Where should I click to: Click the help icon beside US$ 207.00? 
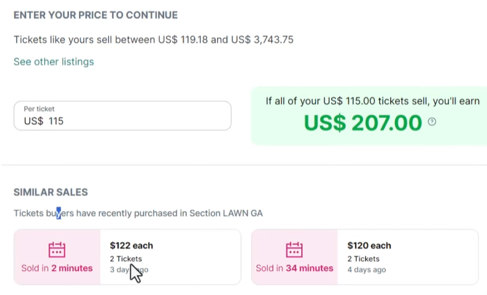tap(432, 122)
